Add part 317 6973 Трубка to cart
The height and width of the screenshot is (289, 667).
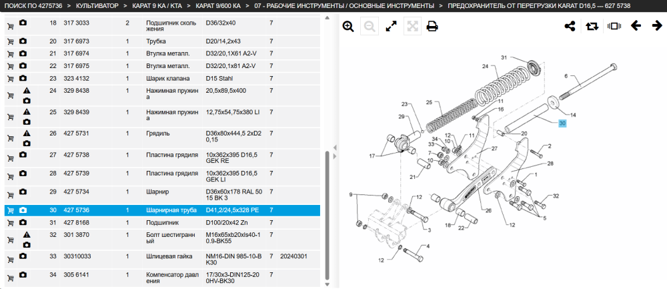coord(10,41)
